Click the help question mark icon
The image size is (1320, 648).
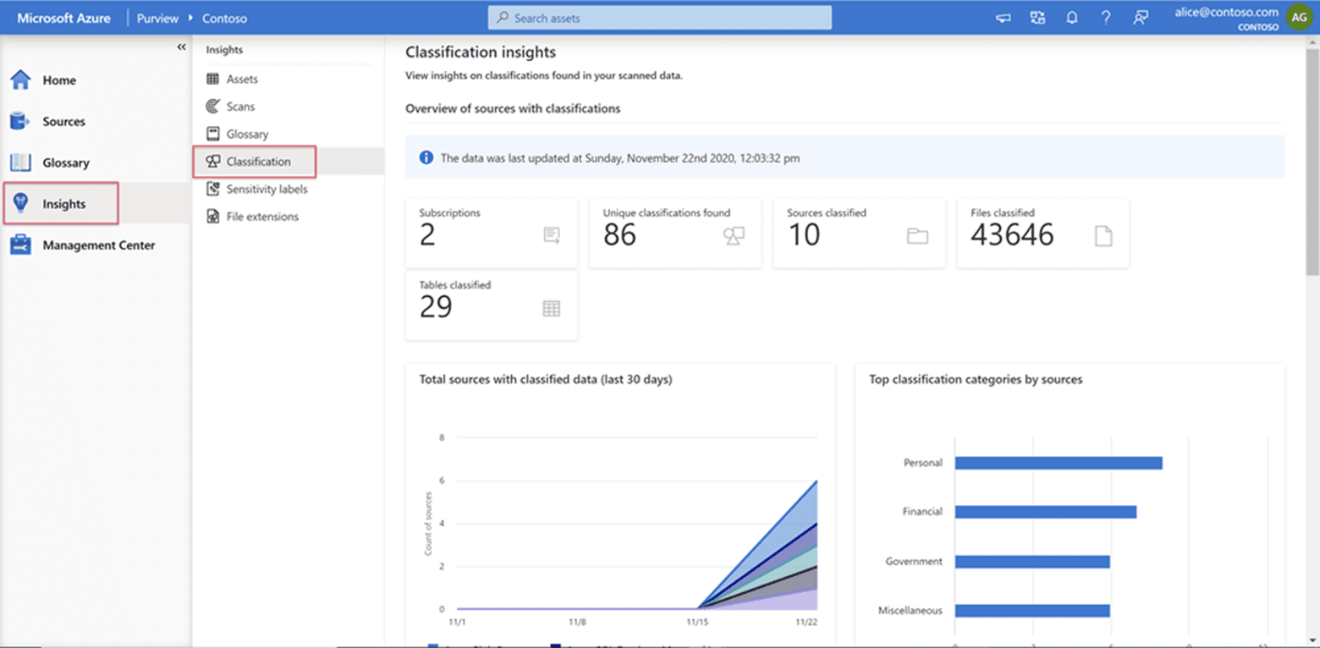point(1106,18)
